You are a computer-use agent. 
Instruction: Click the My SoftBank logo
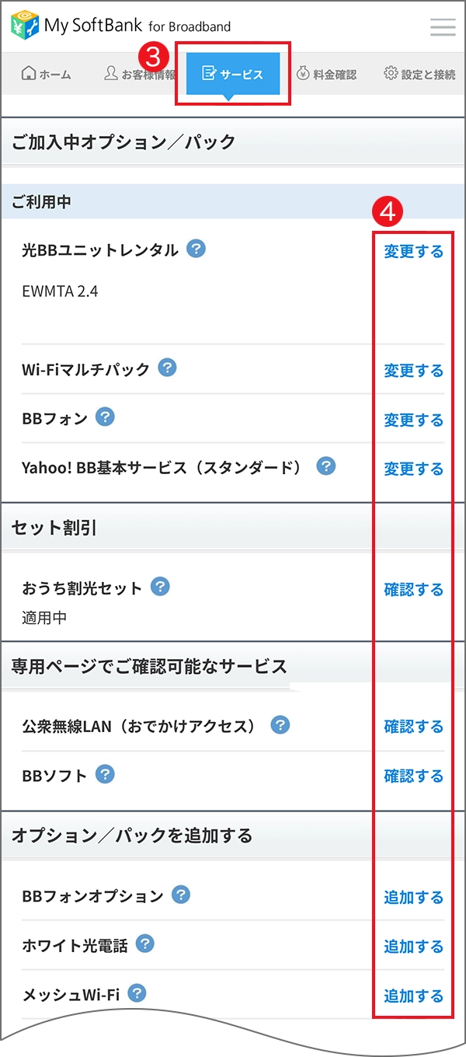tap(120, 26)
